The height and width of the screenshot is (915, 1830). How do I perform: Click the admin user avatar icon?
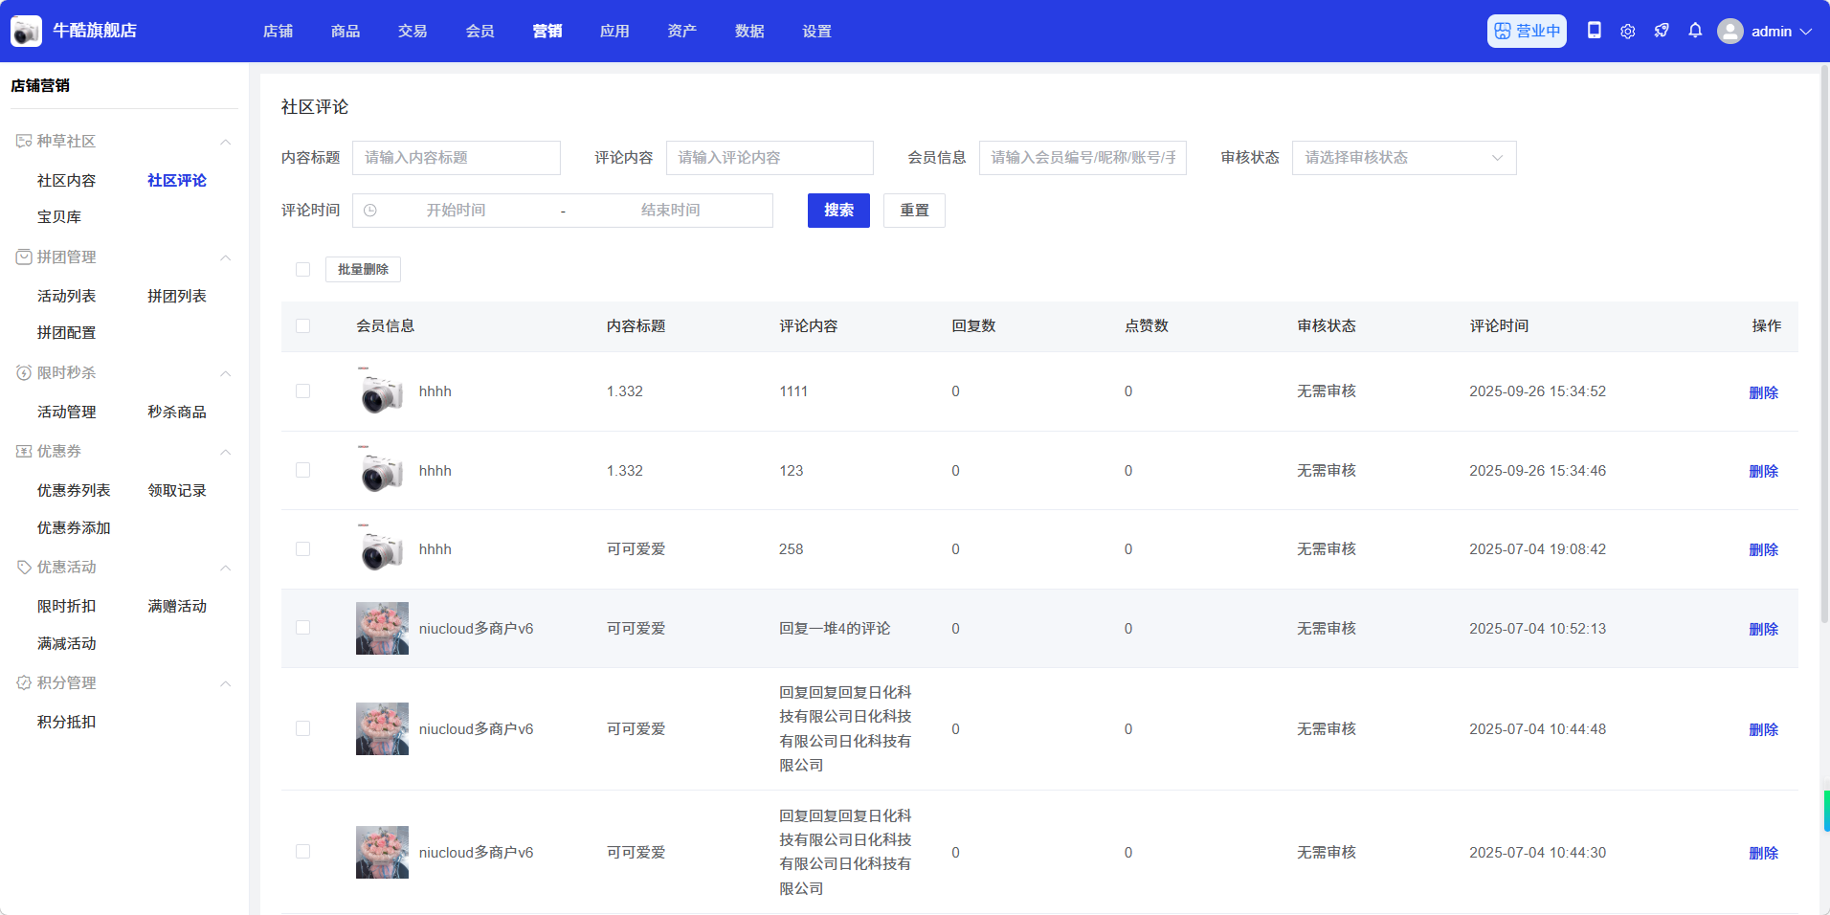click(x=1730, y=31)
